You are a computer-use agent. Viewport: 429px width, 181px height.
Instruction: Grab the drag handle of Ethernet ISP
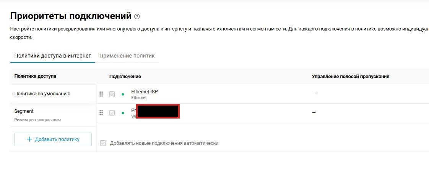tap(101, 94)
